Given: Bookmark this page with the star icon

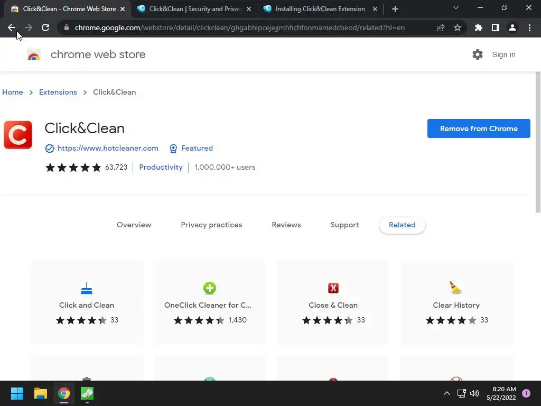Looking at the screenshot, I should [x=458, y=27].
